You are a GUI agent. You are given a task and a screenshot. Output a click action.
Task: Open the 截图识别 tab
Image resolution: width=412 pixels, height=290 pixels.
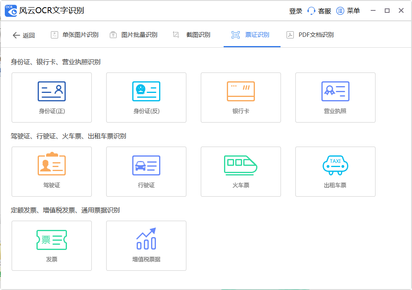[198, 35]
